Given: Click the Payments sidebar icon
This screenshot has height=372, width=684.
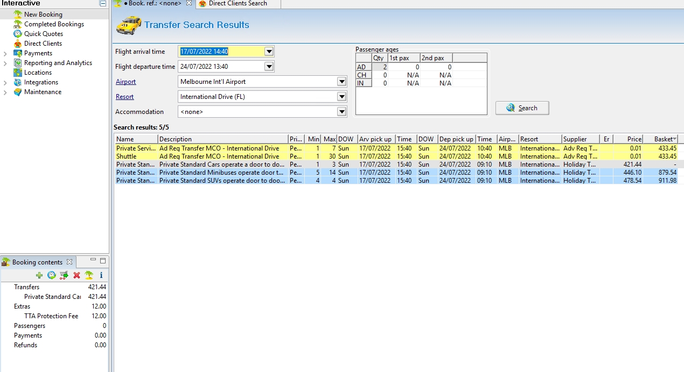Looking at the screenshot, I should 18,53.
